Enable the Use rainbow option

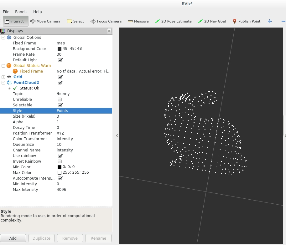60,156
